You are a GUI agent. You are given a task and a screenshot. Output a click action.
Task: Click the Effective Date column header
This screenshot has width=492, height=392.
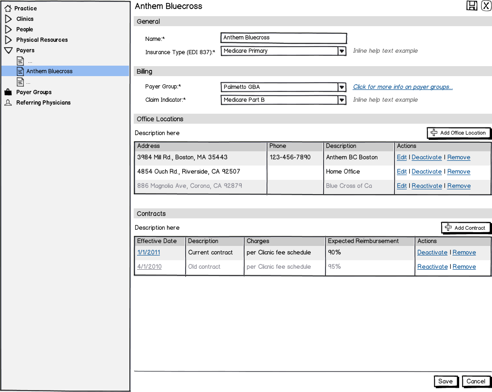point(160,241)
